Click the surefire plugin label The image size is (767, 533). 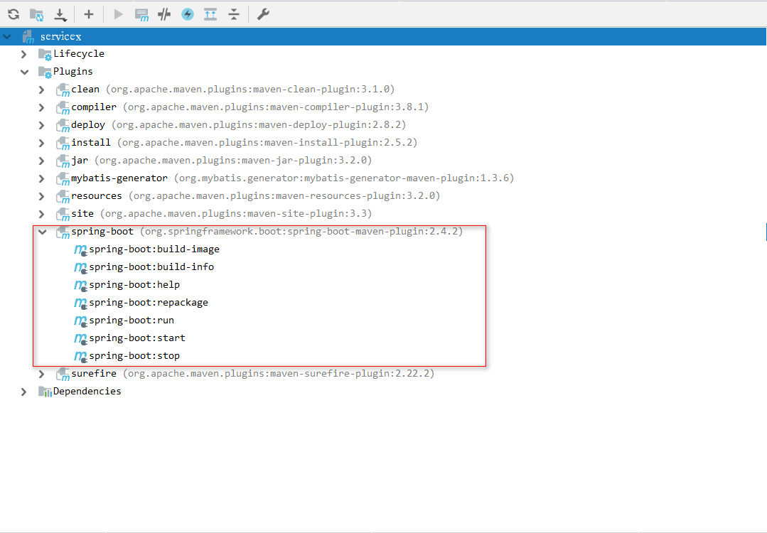tap(94, 374)
